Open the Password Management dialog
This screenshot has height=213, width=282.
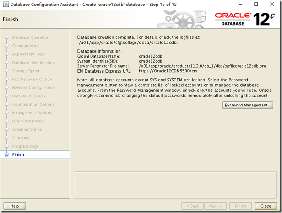click(x=248, y=105)
